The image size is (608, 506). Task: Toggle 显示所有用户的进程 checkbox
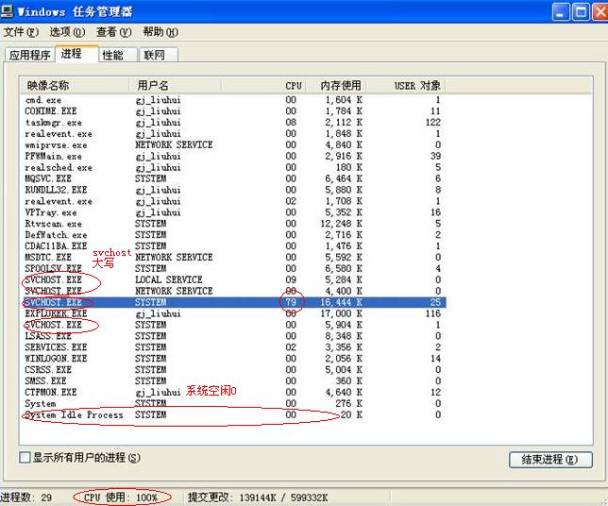[25, 458]
